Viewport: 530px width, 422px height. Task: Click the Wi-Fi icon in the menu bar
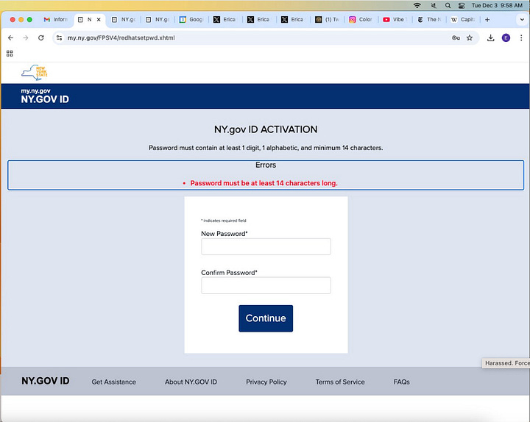pyautogui.click(x=417, y=5)
